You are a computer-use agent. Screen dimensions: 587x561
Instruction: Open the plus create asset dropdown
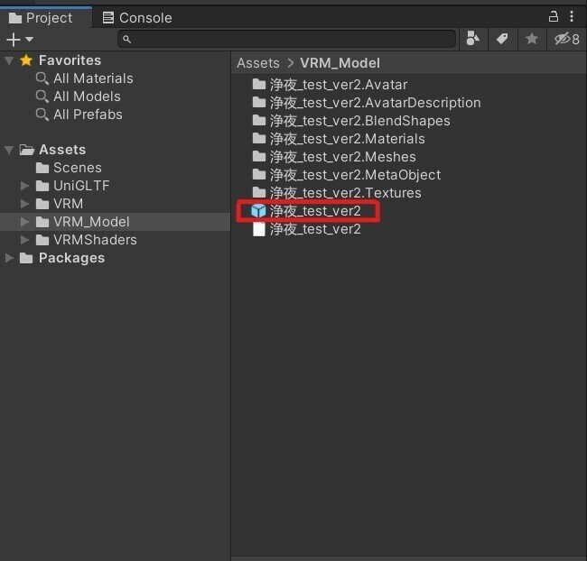click(20, 40)
